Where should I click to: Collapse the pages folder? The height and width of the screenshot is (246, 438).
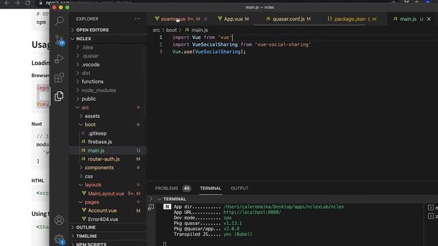108,202
